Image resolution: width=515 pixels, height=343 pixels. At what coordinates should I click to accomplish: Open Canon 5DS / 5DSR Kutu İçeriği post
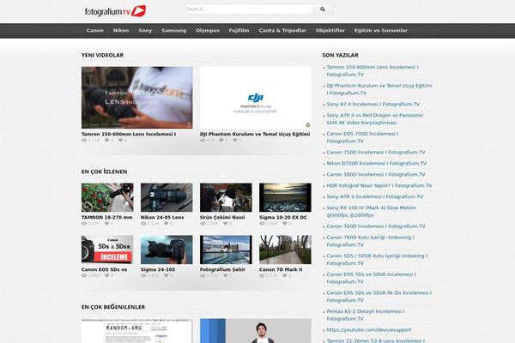377,259
